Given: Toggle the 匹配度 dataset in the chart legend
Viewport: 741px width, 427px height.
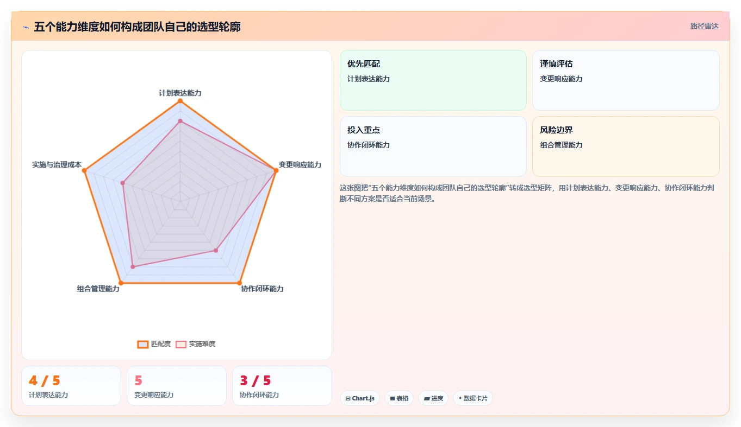Looking at the screenshot, I should (x=154, y=344).
